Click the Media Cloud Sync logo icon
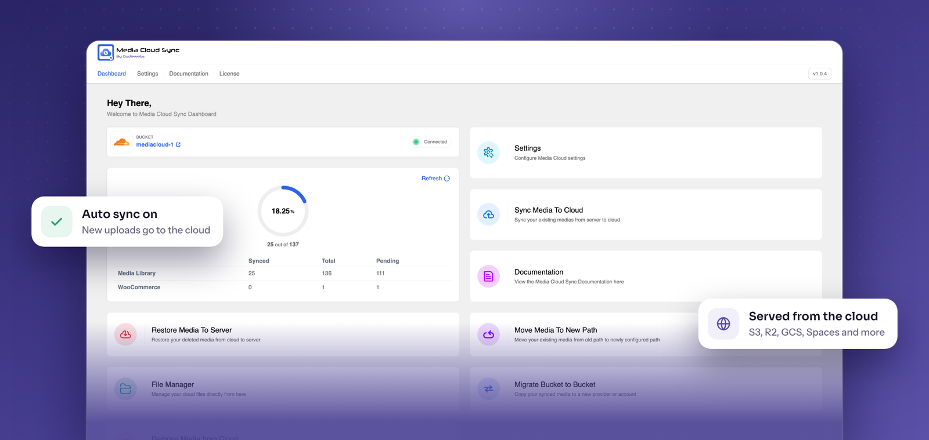This screenshot has height=440, width=929. [106, 52]
